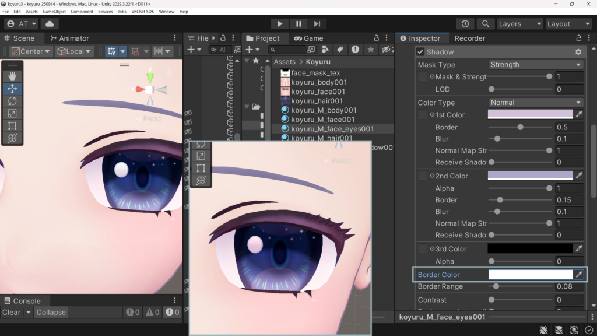Toggle the grid snapping icon in Scene
The height and width of the screenshot is (336, 597).
135,51
